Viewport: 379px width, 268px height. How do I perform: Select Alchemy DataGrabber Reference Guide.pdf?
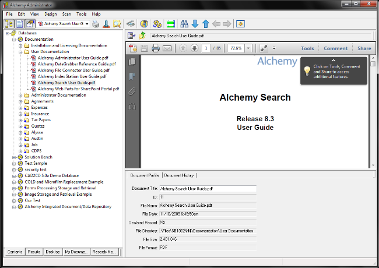pyautogui.click(x=76, y=64)
